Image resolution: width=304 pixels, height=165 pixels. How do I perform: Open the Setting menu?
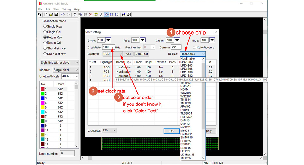click(66, 9)
